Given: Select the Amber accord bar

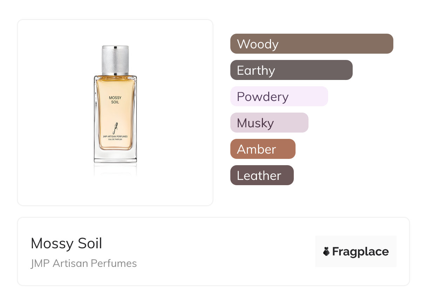Looking at the screenshot, I should (x=263, y=149).
